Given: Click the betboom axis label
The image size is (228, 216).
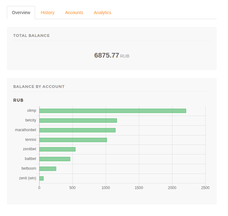Looking at the screenshot, I should (x=29, y=168).
